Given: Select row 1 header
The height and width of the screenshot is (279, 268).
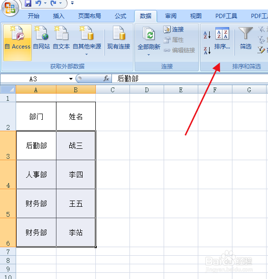Looking at the screenshot, I should 8,98.
